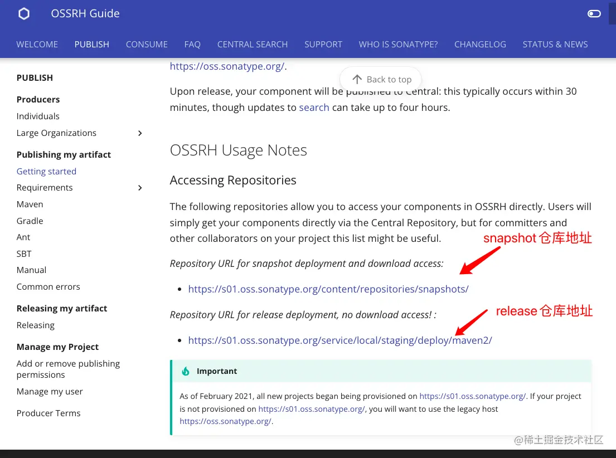Viewport: 616px width, 458px height.
Task: Click the Important callout title
Action: click(x=217, y=371)
